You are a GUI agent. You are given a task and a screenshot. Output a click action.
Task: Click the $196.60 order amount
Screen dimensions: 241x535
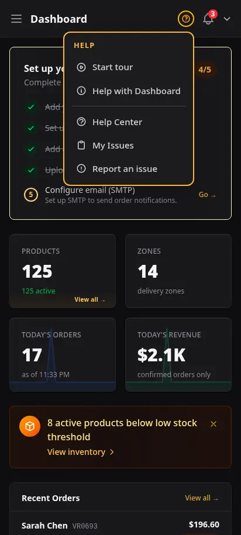(x=204, y=524)
